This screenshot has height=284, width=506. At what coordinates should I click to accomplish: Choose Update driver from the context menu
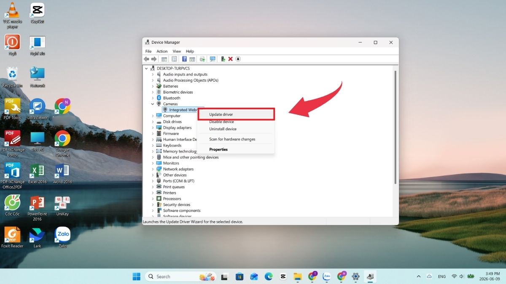[236, 114]
